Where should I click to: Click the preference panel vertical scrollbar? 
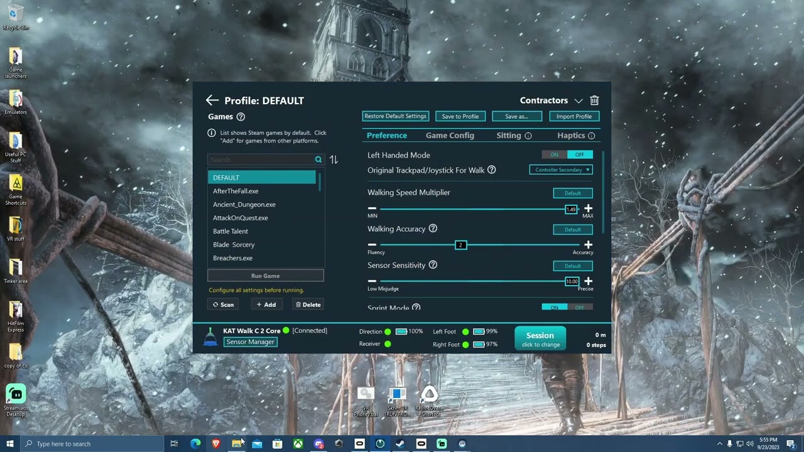602,191
